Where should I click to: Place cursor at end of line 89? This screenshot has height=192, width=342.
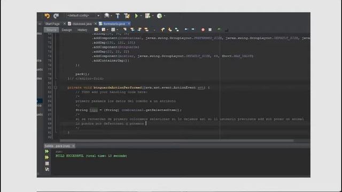pos(146,123)
